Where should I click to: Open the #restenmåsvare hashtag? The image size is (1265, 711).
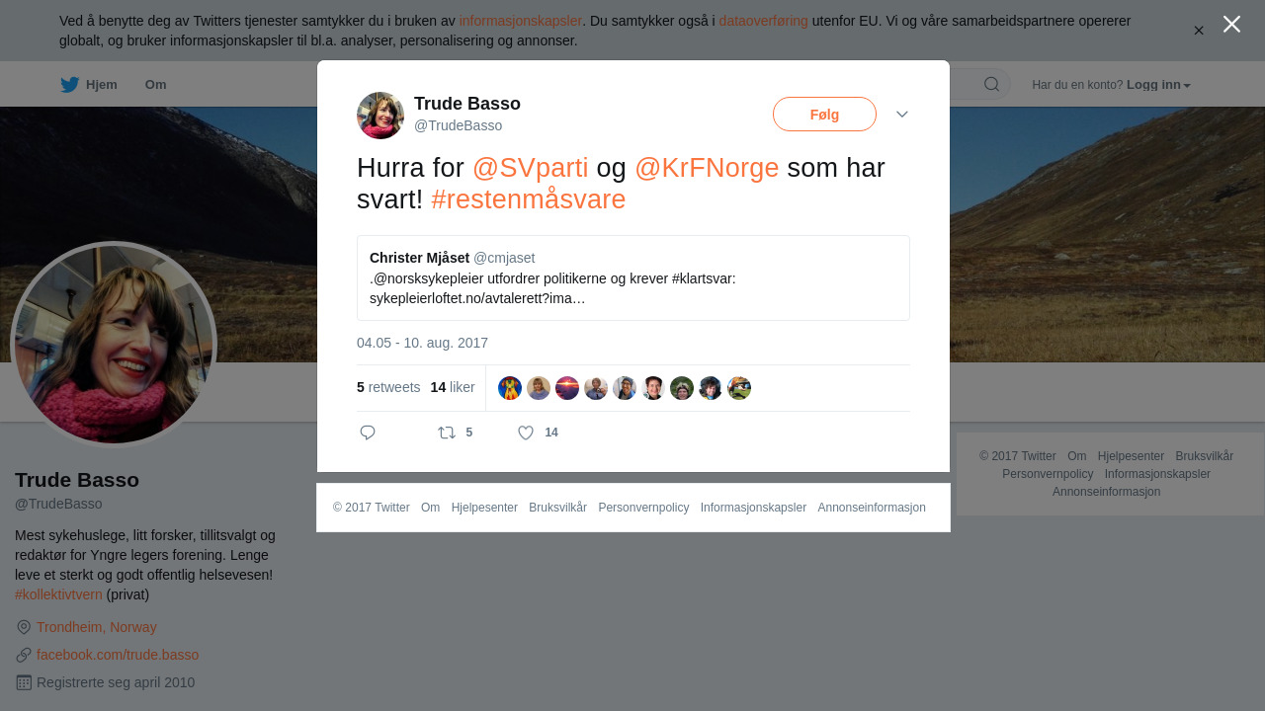tap(529, 199)
